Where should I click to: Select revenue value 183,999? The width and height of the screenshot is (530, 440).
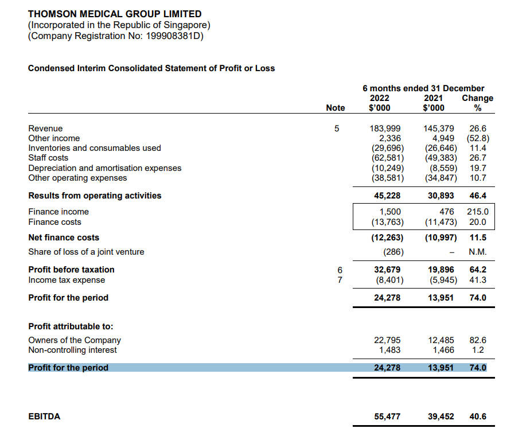(x=385, y=129)
